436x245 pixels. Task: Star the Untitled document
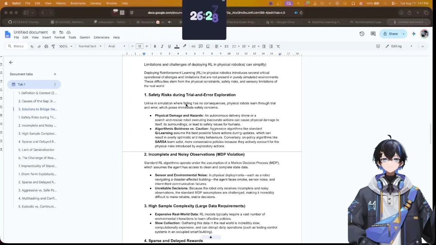pyautogui.click(x=54, y=32)
